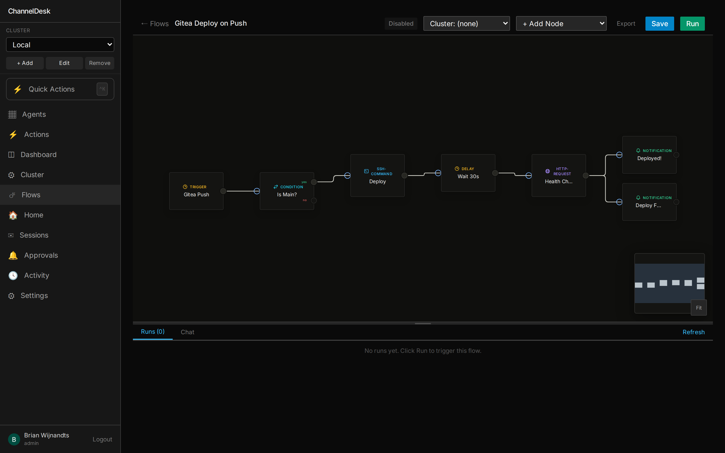Click the Deployed! node input port
This screenshot has height=453, width=725.
[619, 155]
